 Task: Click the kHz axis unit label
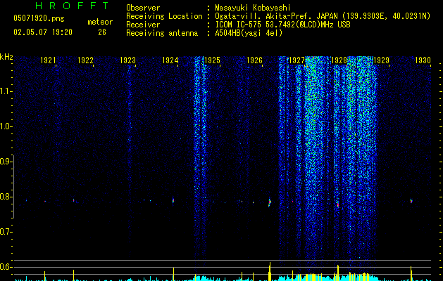click(6, 57)
